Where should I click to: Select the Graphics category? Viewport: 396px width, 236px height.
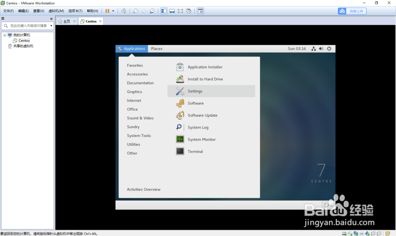pyautogui.click(x=134, y=92)
